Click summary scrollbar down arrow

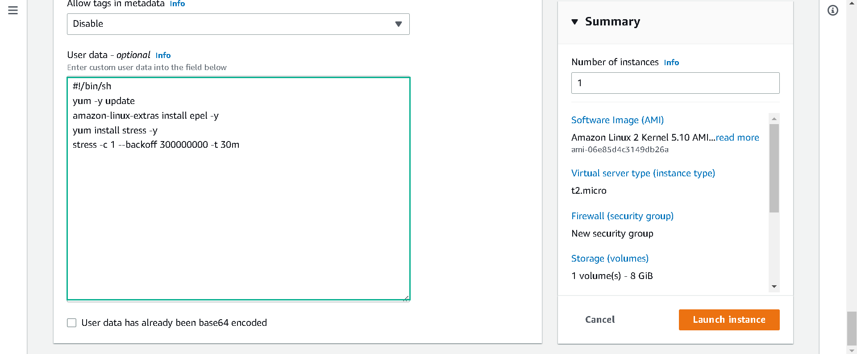pyautogui.click(x=774, y=287)
